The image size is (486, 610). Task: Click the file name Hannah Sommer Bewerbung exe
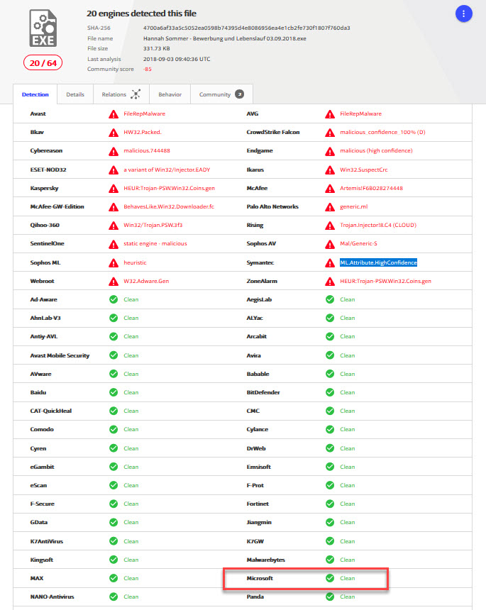(224, 38)
